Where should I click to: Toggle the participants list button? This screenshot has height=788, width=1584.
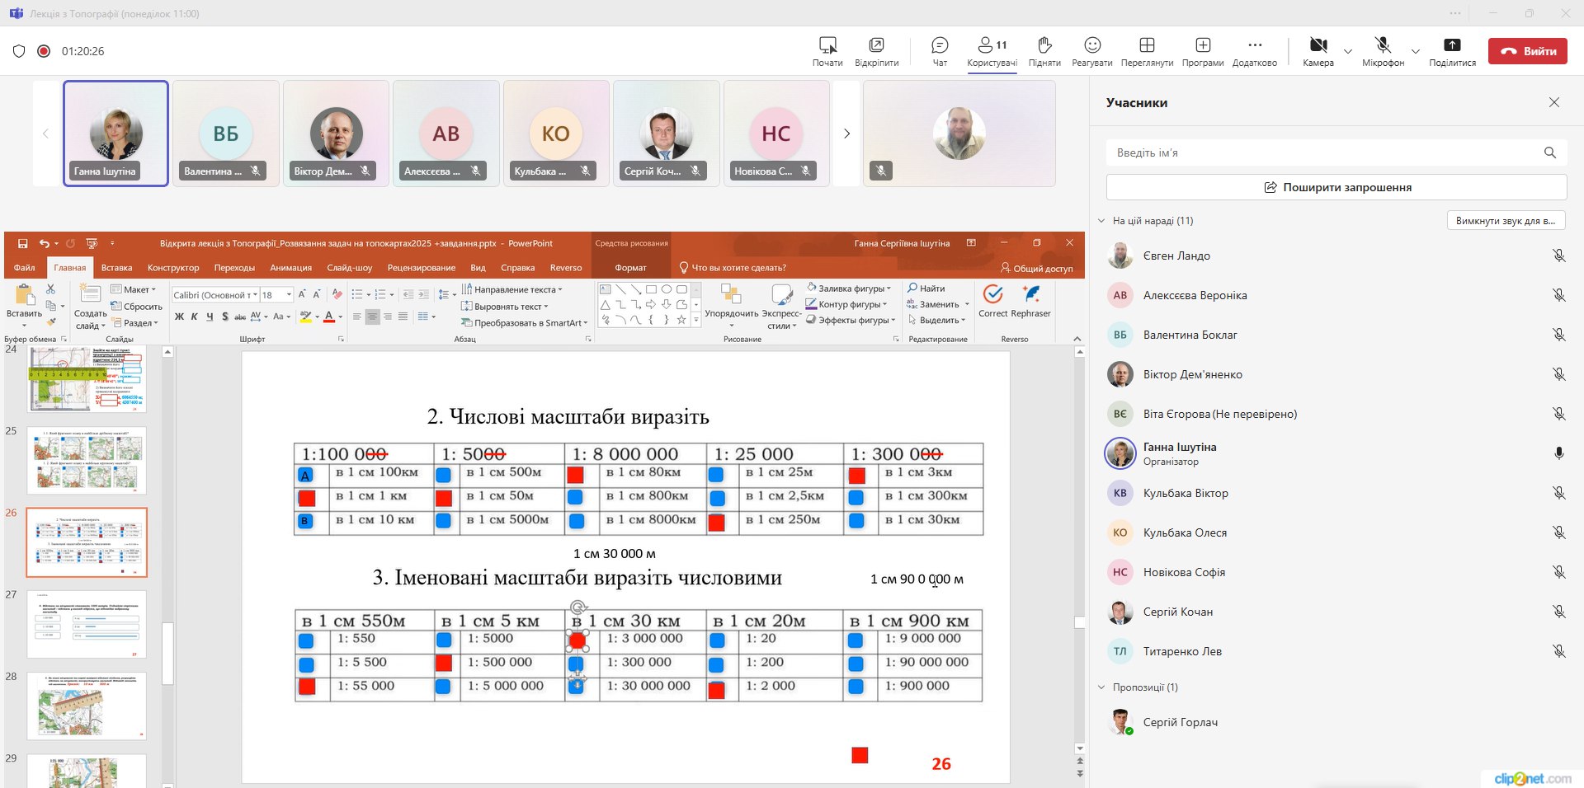click(x=992, y=45)
